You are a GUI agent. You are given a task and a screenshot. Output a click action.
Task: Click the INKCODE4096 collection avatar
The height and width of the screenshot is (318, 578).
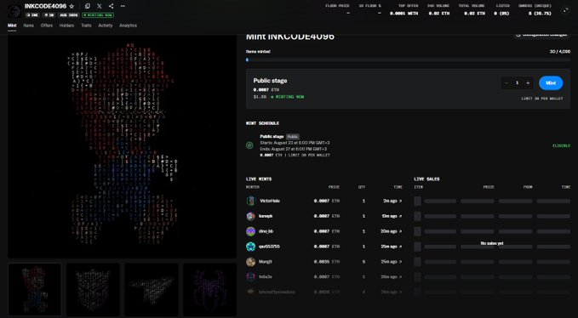click(14, 11)
